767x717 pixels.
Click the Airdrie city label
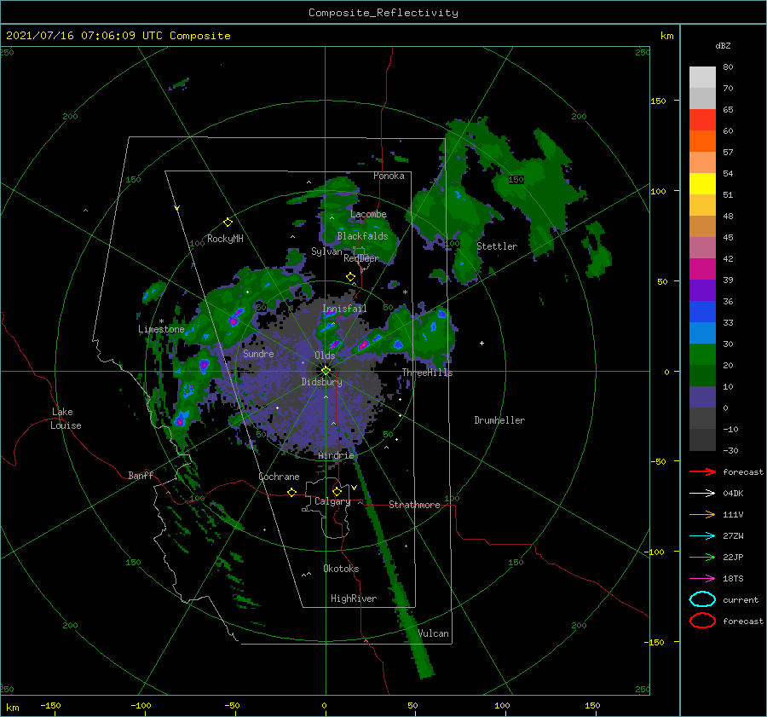pos(336,455)
